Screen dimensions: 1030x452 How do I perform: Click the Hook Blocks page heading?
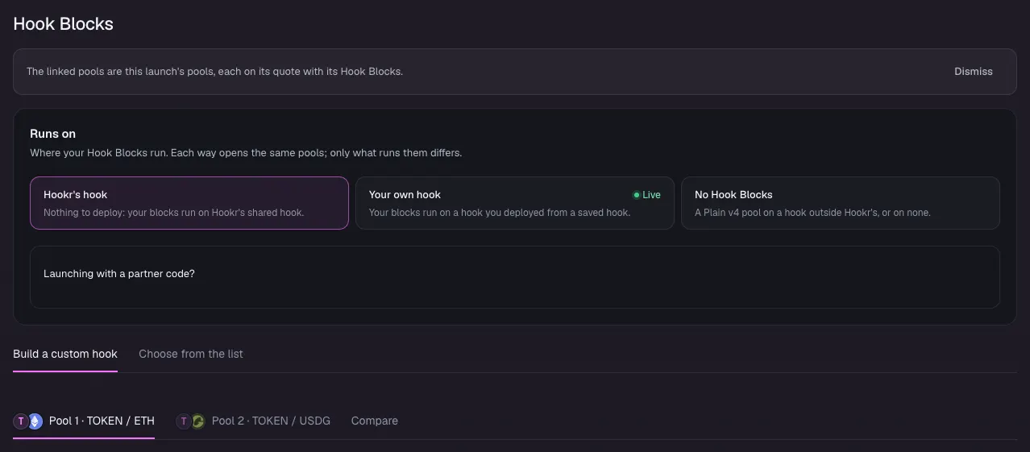coord(64,23)
